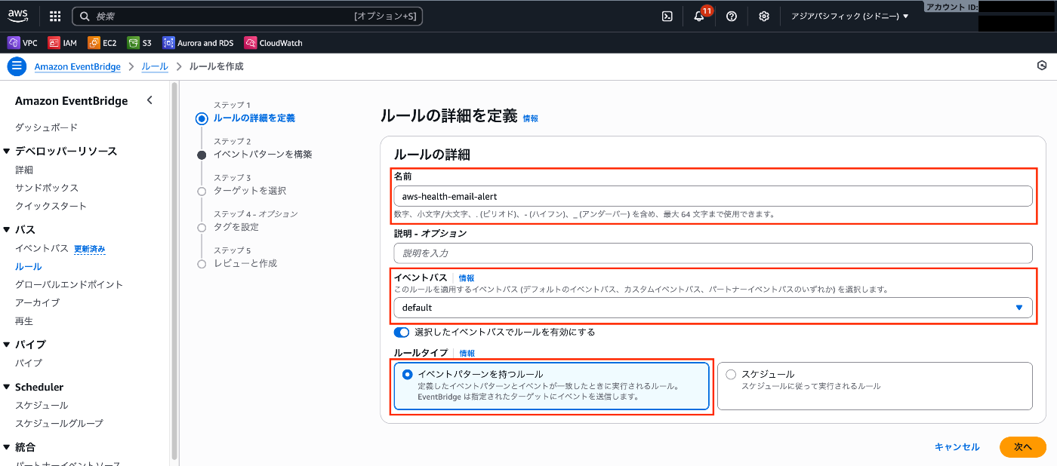Open ルール in the sidebar

[28, 266]
